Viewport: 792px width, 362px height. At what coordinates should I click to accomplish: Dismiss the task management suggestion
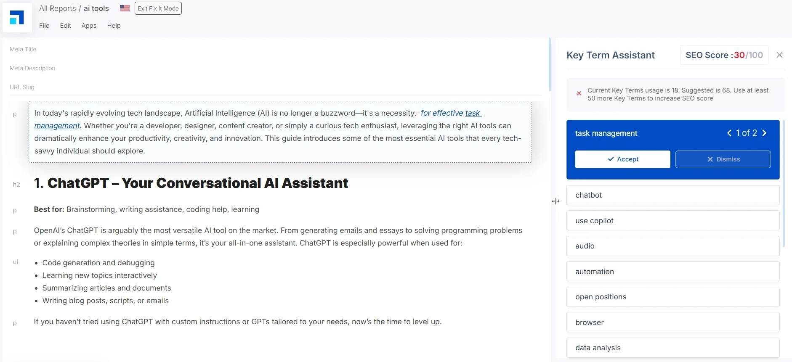723,159
